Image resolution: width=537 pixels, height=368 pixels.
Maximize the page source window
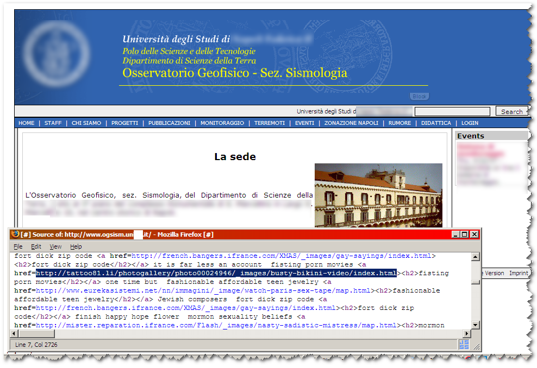tap(464, 234)
